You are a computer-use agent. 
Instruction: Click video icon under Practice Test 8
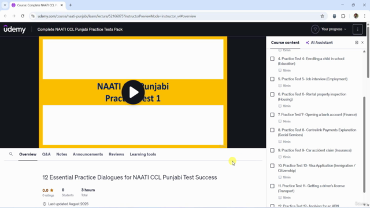point(280,142)
